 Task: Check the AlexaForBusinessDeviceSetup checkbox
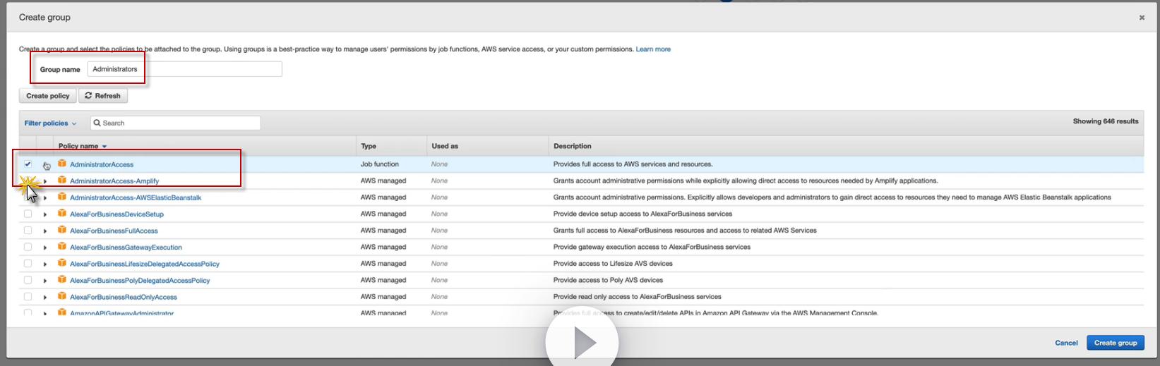28,214
